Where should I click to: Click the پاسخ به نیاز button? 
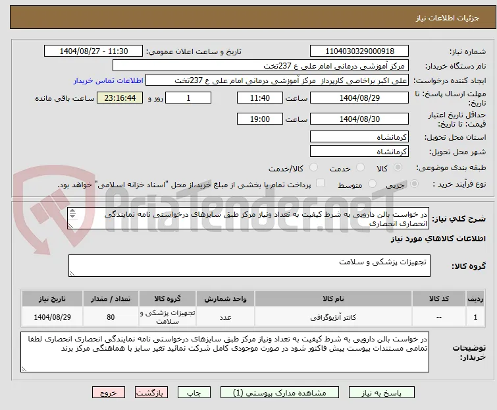[382, 393]
